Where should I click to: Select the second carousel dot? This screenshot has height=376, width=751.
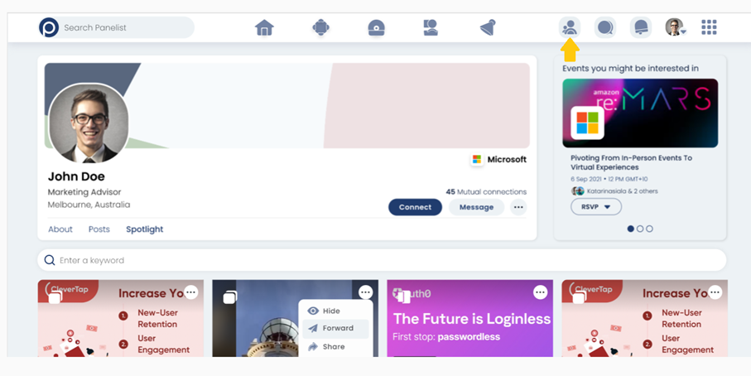tap(640, 229)
